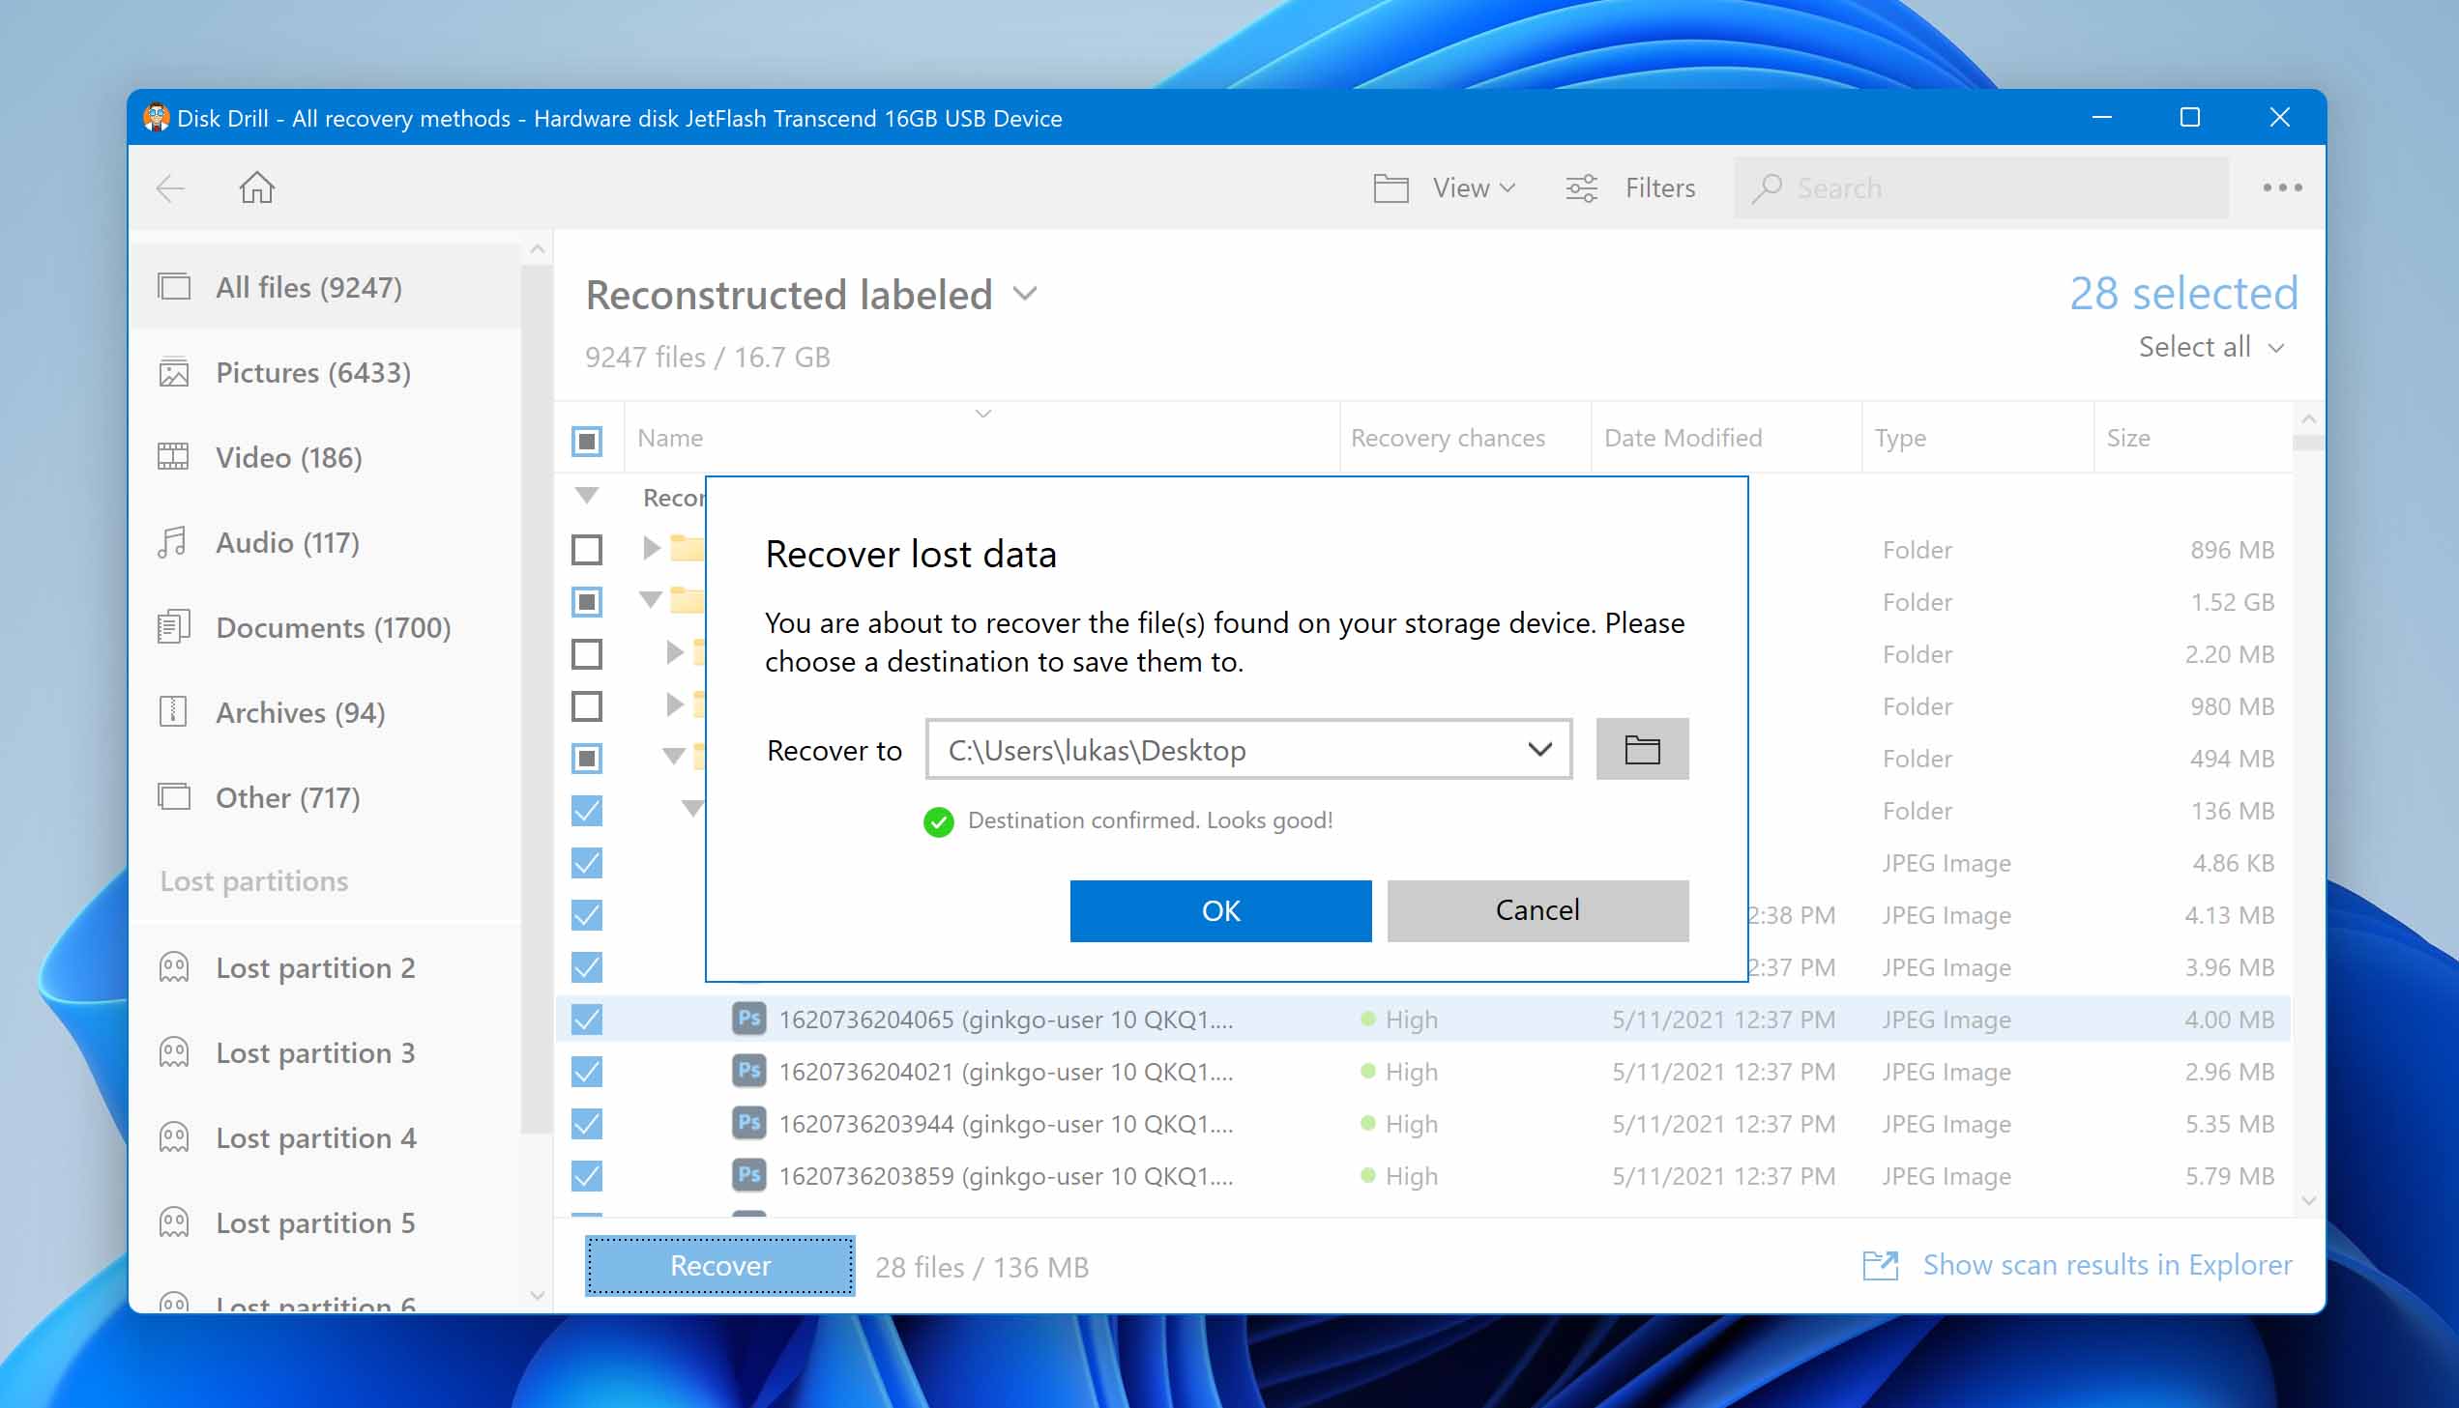Image resolution: width=2459 pixels, height=1408 pixels.
Task: Check the 896 MB folder checkbox
Action: click(587, 550)
